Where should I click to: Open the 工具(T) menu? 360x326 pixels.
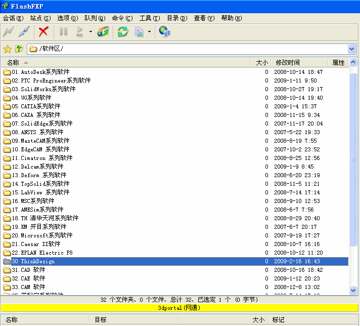(150, 18)
